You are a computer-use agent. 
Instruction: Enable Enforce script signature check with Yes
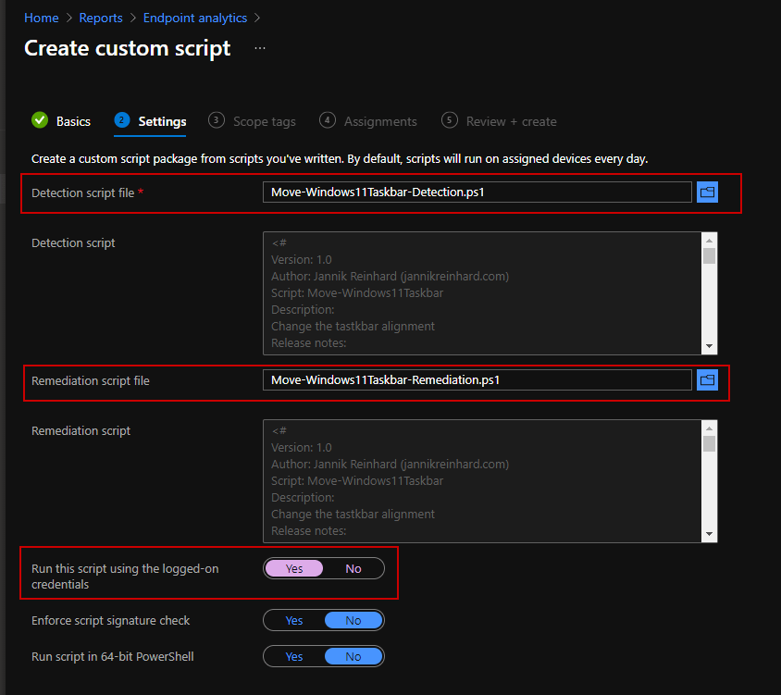294,620
